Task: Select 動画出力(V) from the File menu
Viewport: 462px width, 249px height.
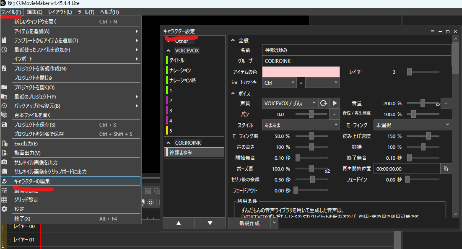Action: pyautogui.click(x=27, y=153)
